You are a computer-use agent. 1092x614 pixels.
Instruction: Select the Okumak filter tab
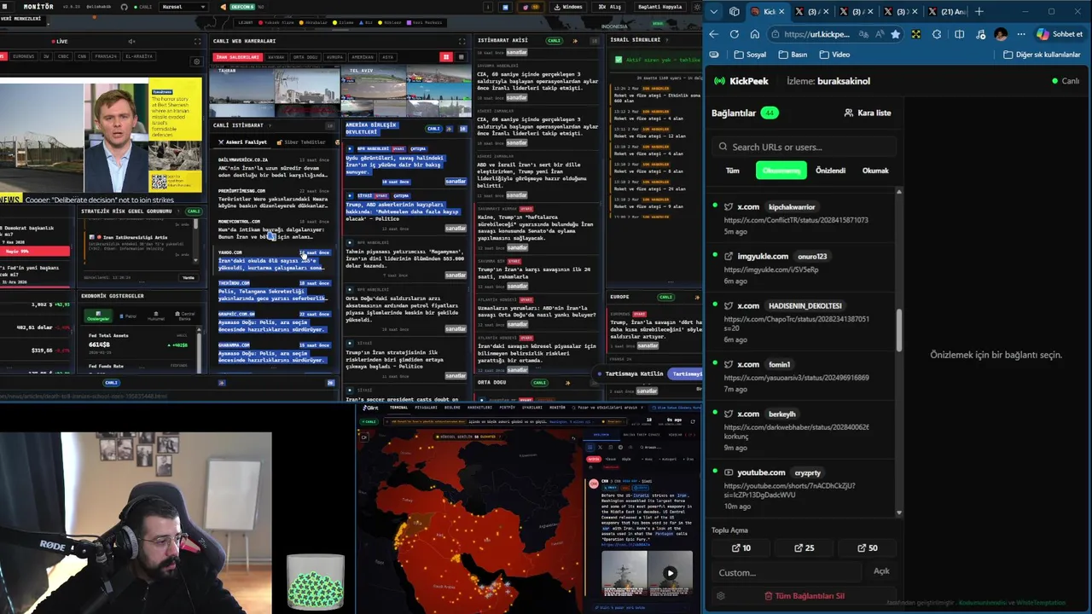tap(875, 171)
